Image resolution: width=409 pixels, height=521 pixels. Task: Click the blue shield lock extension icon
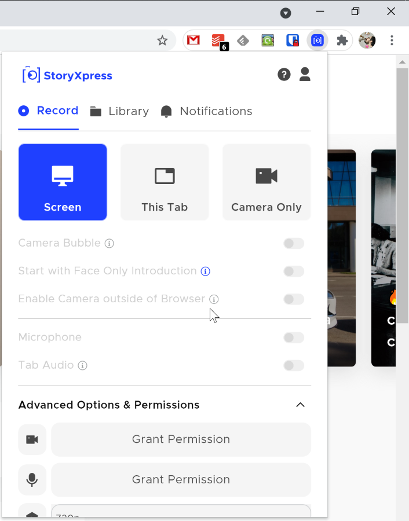[293, 41]
